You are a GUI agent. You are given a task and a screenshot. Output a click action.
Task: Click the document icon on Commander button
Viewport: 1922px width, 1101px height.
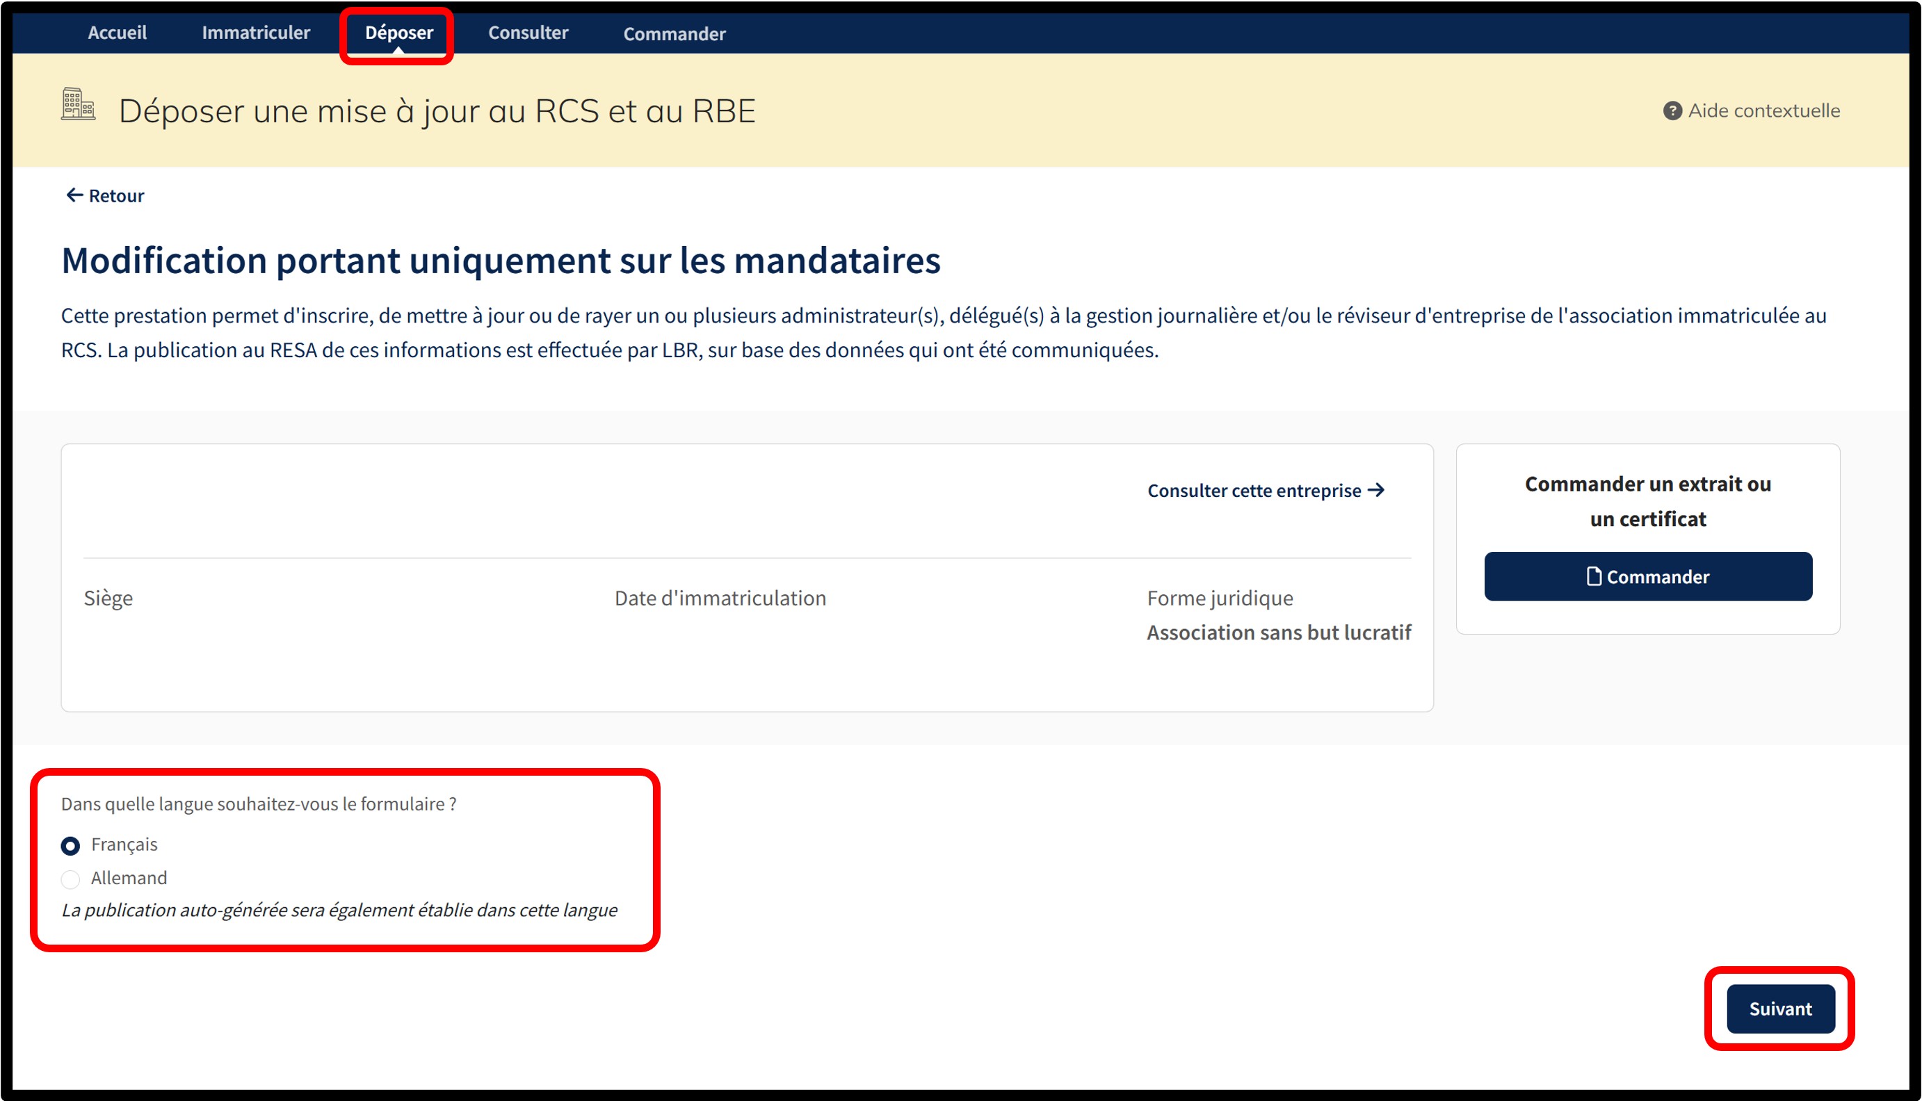pyautogui.click(x=1593, y=577)
